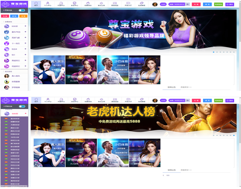The height and width of the screenshot is (189, 241).
Task: Toggle 界面切换 switch in upper sidebar
Action: (22, 10)
